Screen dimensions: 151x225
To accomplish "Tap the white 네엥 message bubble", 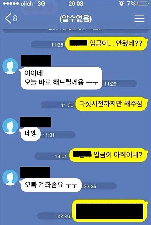I will click(x=30, y=134).
